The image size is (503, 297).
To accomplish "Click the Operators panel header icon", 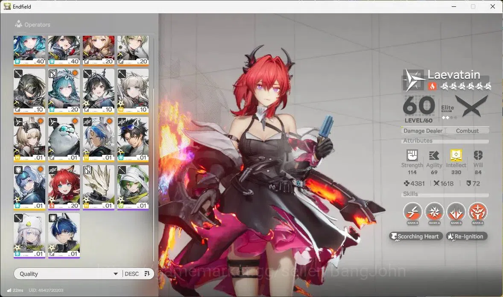I will [x=19, y=24].
